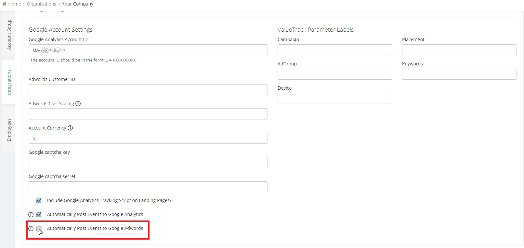This screenshot has width=524, height=248.
Task: Click the Adwords Customer ID field
Action: tap(148, 90)
